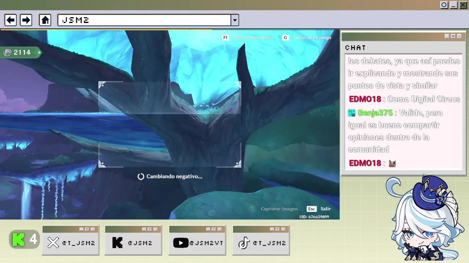This screenshot has height=263, width=469.
Task: Open the @T_JSM2 X handle
Action: tap(78, 243)
